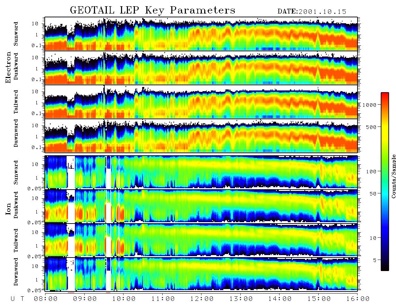Click the Electron Dawnward spectrogram panel
This screenshot has width=396, height=305.
tap(201, 136)
